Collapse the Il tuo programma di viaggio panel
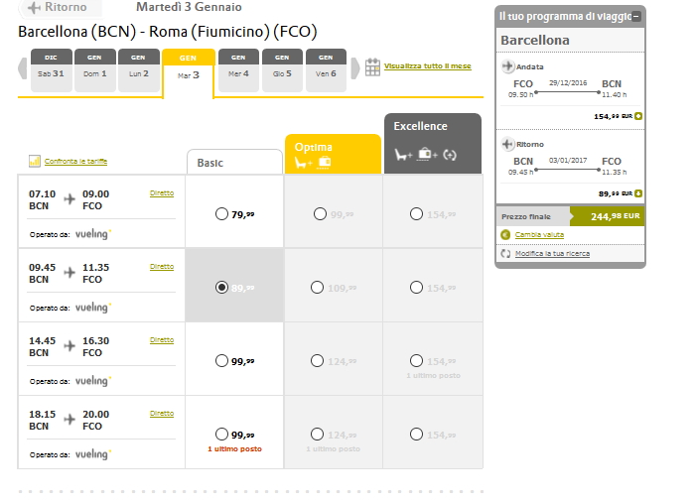 635,16
